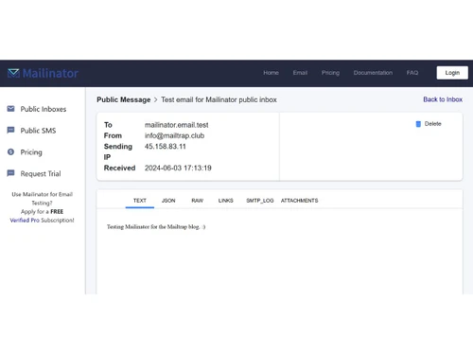Click the Pricing dollar coin icon
This screenshot has width=473, height=355.
click(10, 151)
